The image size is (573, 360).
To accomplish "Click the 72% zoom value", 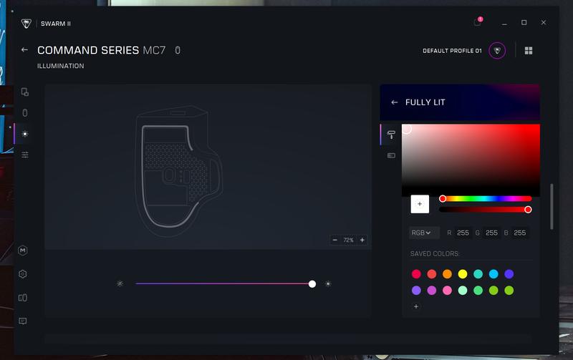I will tap(348, 240).
